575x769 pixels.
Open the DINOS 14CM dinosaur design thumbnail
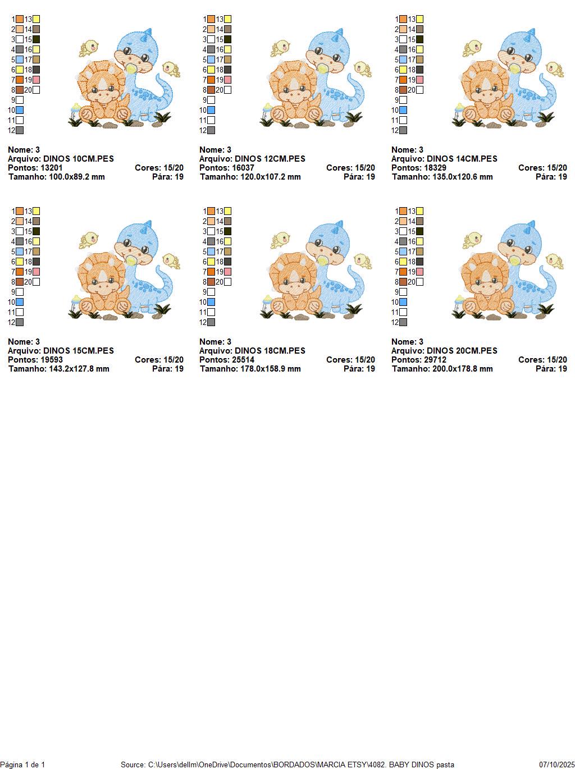click(507, 77)
